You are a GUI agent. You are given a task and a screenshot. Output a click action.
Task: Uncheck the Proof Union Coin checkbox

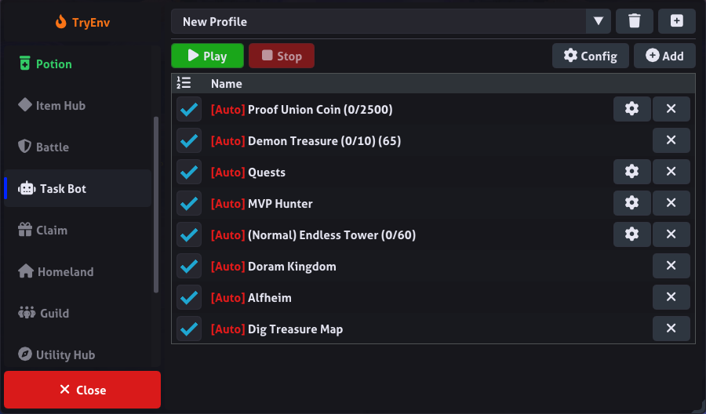tap(189, 109)
